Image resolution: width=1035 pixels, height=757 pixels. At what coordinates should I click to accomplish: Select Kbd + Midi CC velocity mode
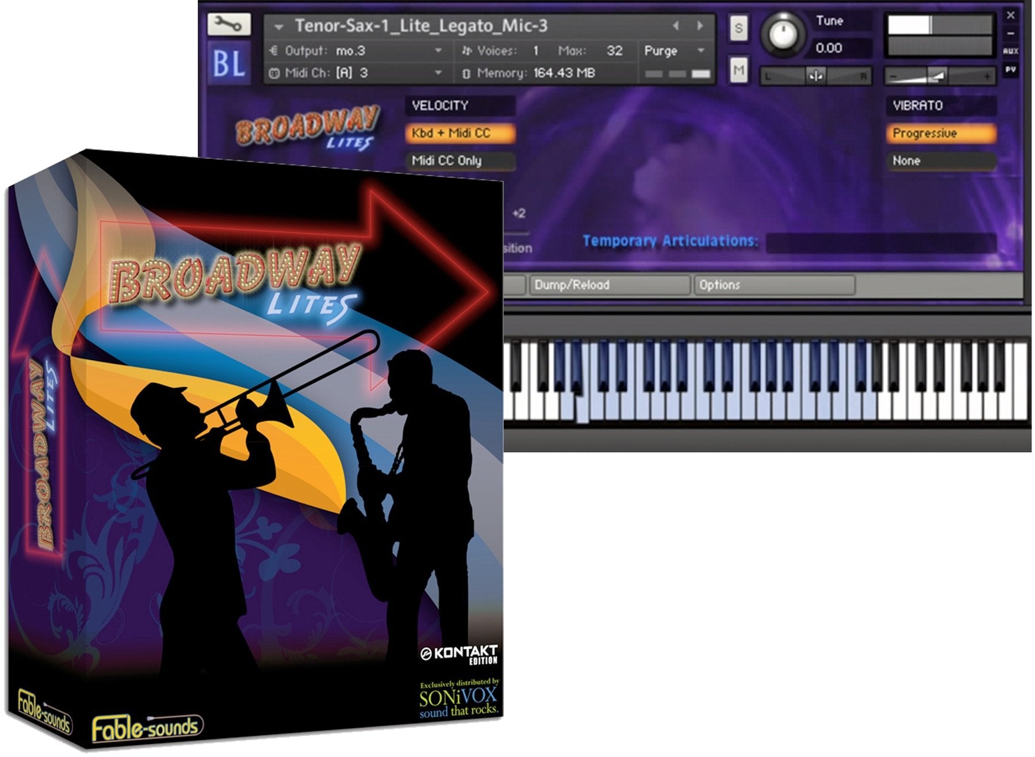459,133
